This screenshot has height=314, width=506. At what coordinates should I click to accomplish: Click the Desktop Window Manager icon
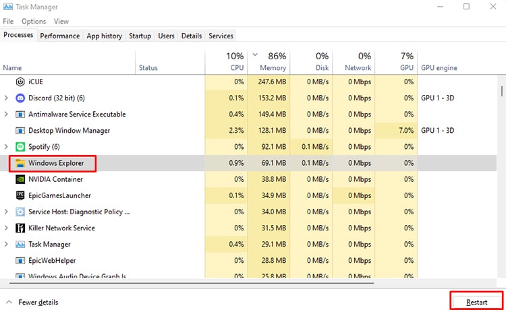coord(20,131)
